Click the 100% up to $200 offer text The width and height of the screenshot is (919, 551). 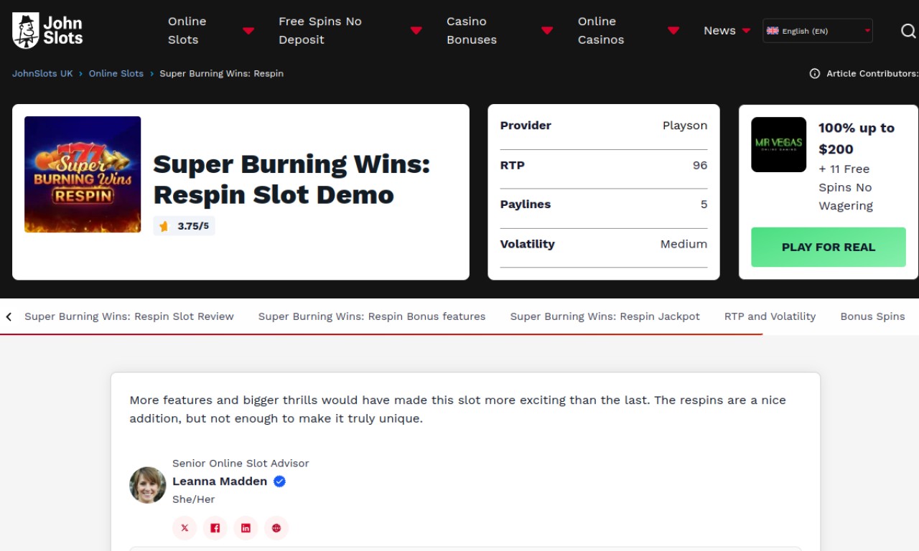[857, 138]
